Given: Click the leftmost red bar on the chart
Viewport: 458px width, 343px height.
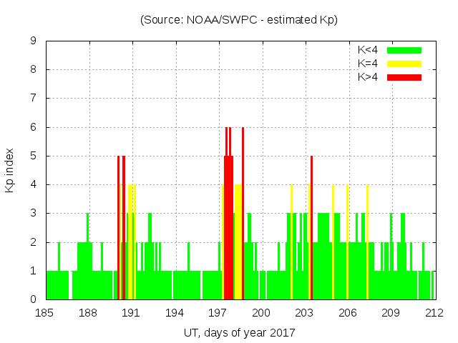Looking at the screenshot, I should pyautogui.click(x=118, y=229).
